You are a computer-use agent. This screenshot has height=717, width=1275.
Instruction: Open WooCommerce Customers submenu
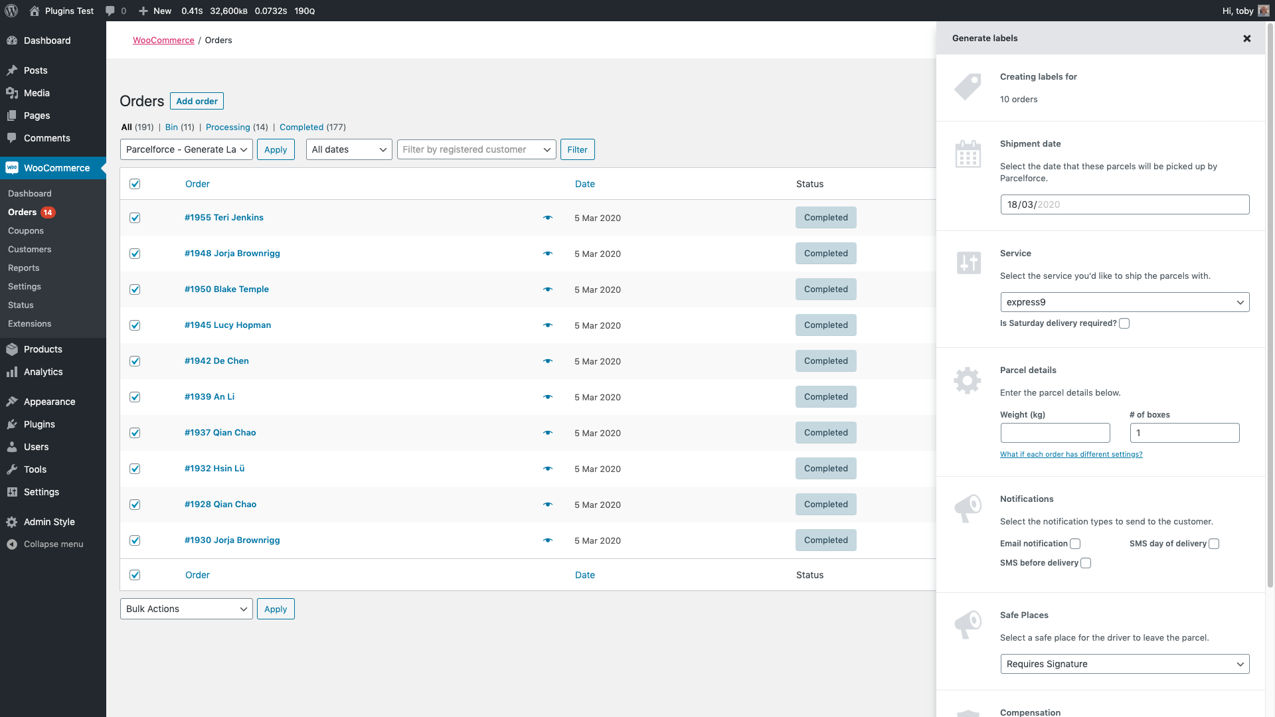pos(30,250)
